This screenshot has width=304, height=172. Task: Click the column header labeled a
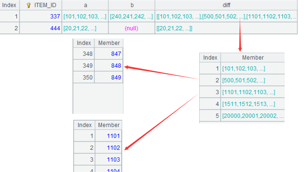(85, 5)
